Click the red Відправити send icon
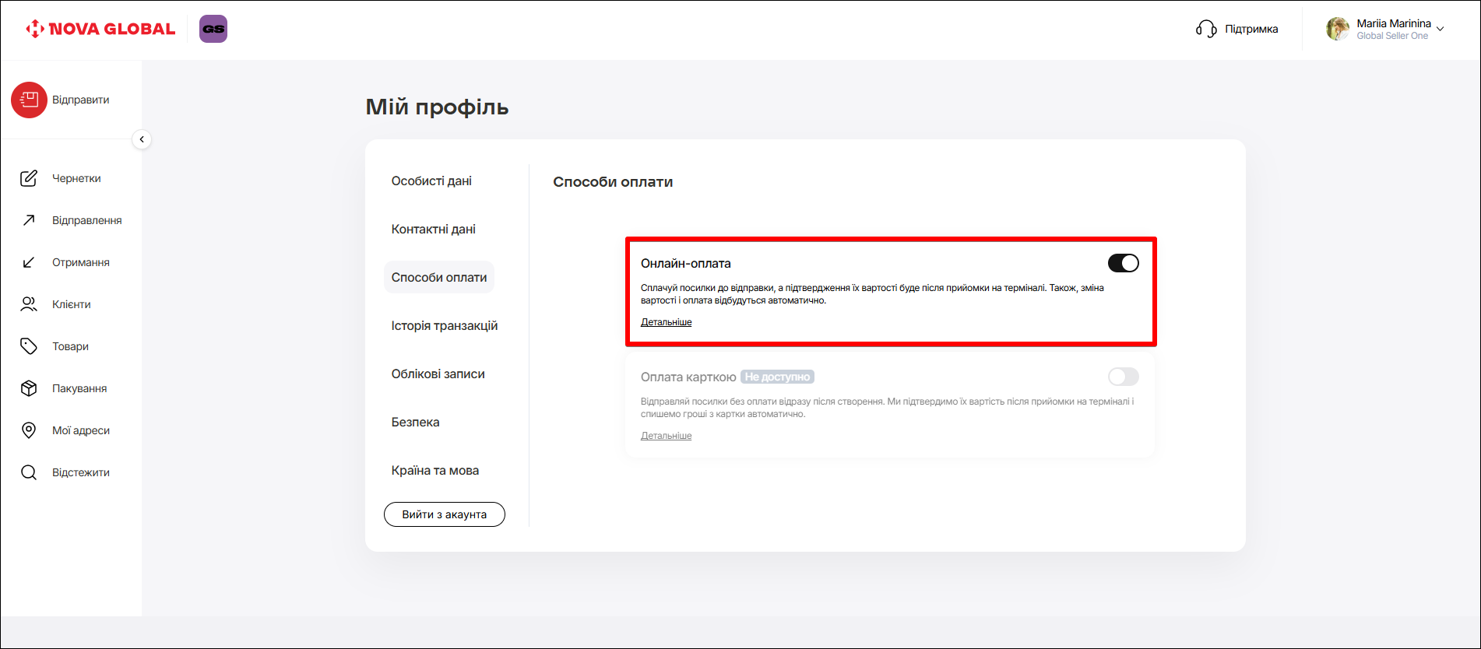This screenshot has width=1481, height=649. tap(29, 100)
